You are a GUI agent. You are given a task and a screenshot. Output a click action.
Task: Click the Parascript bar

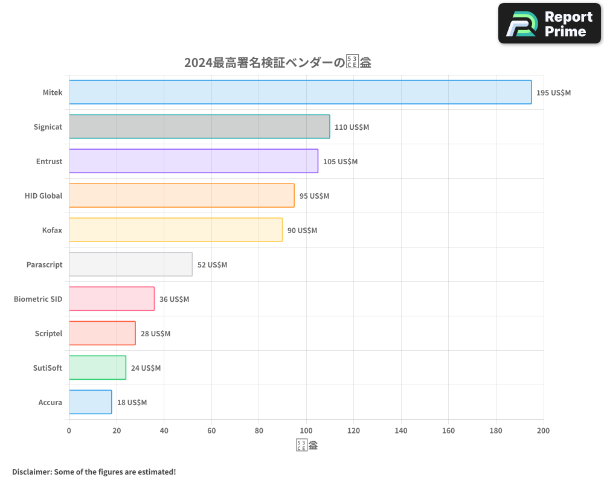(x=130, y=264)
